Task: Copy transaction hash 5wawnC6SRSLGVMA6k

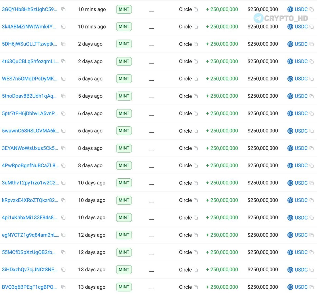Action: [x=63, y=131]
